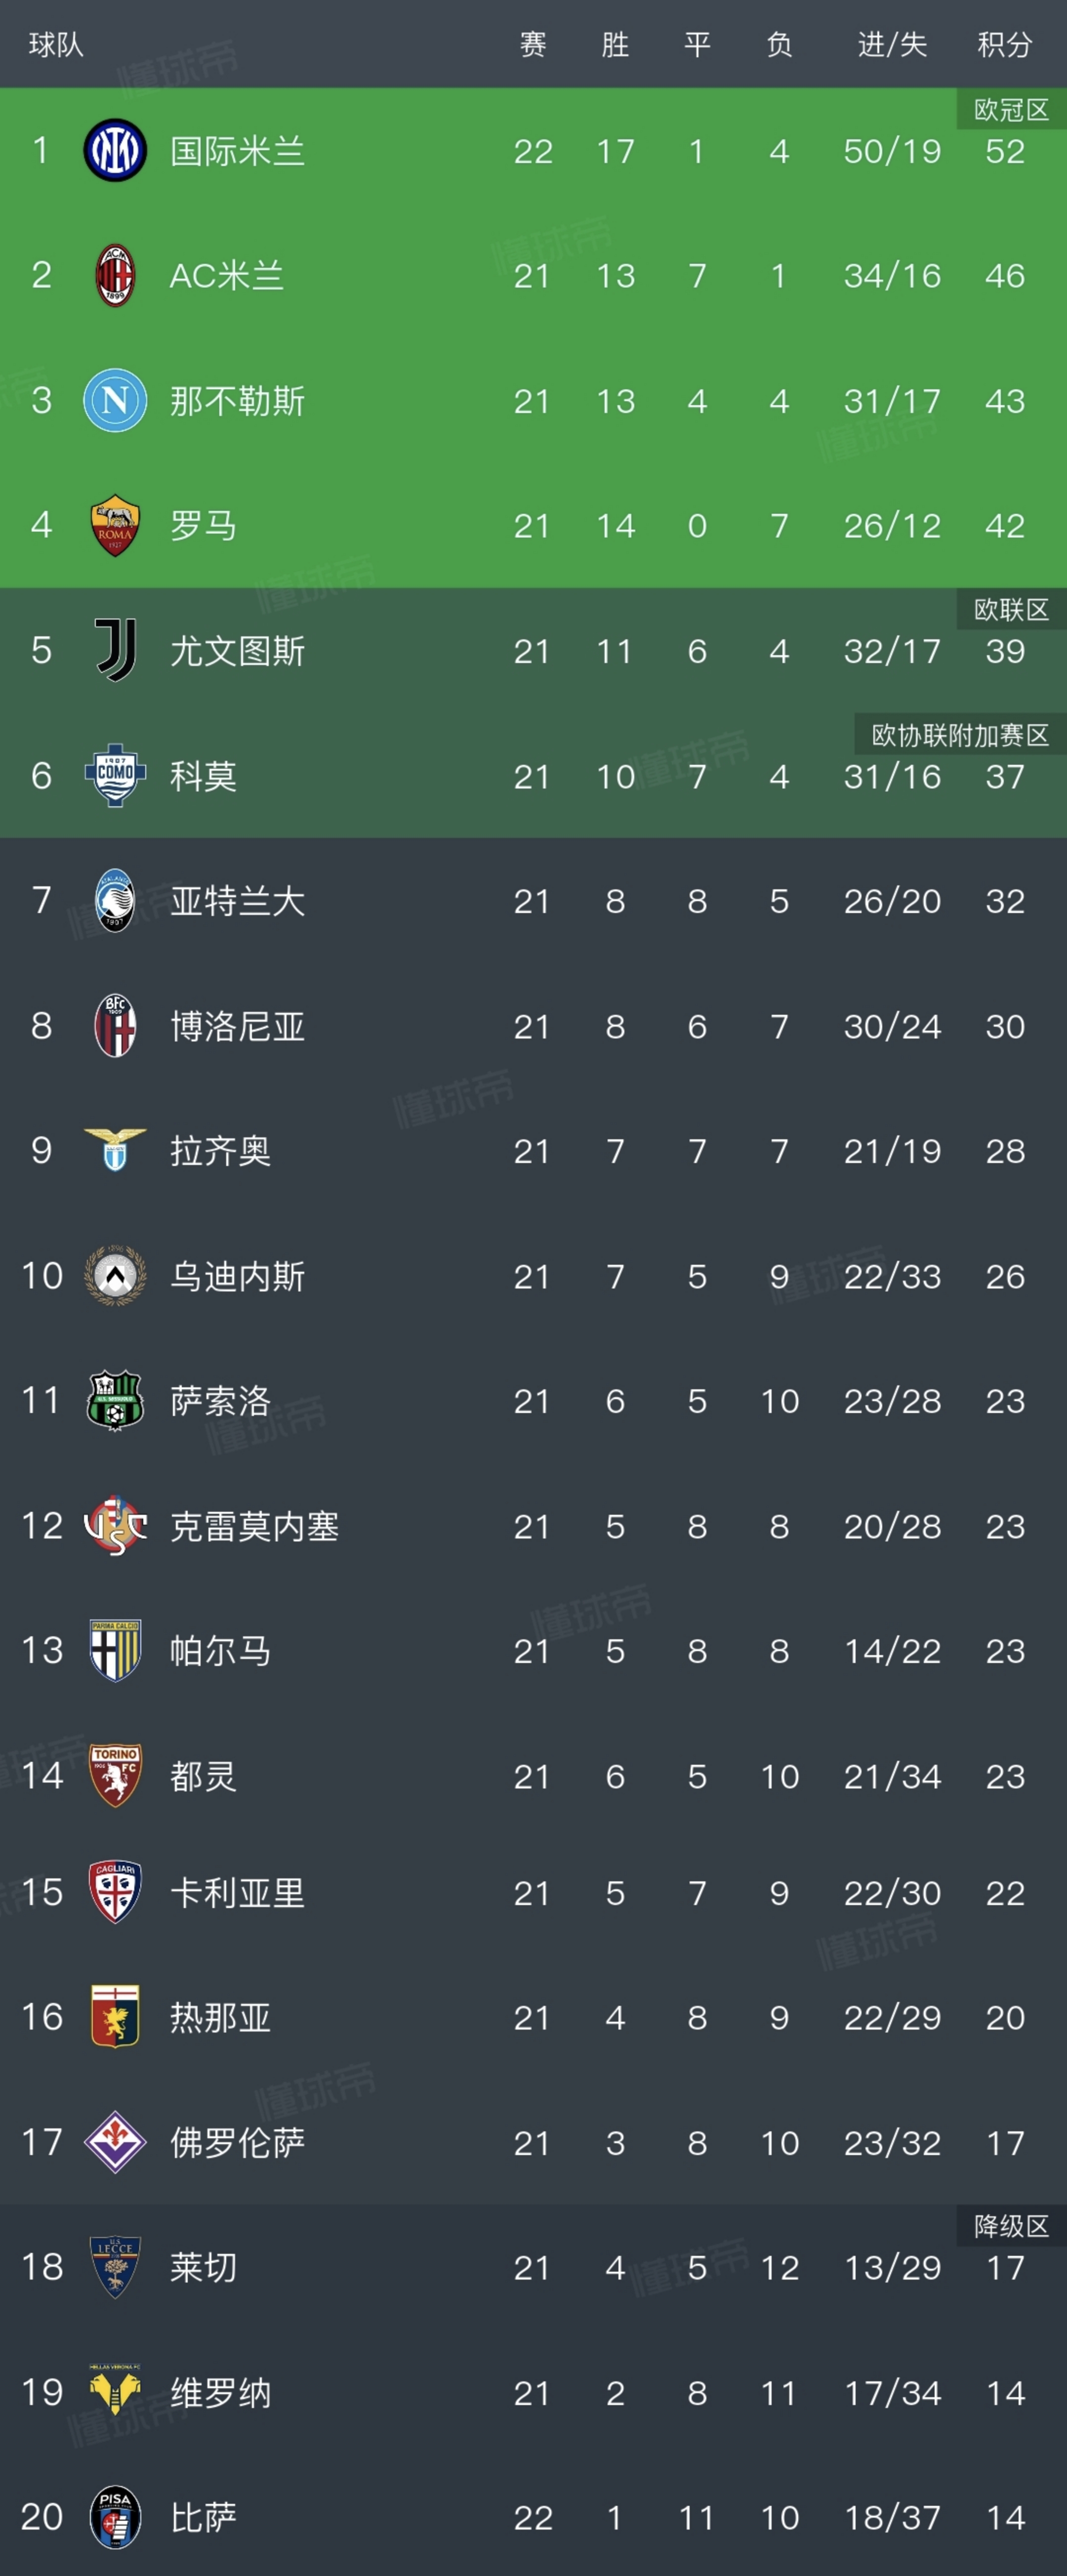The image size is (1067, 2576).
Task: Click the 积分 column header
Action: [x=1004, y=44]
